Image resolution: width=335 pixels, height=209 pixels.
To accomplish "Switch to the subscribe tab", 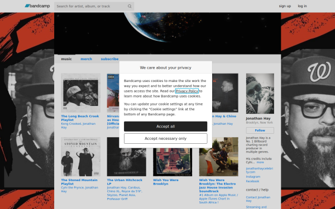I will 109,59.
